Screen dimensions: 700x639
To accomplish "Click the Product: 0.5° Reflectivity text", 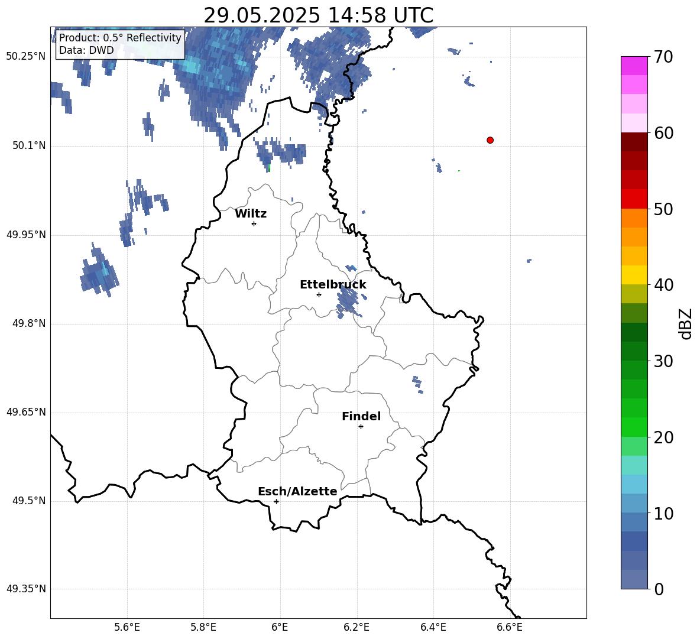I will (120, 37).
